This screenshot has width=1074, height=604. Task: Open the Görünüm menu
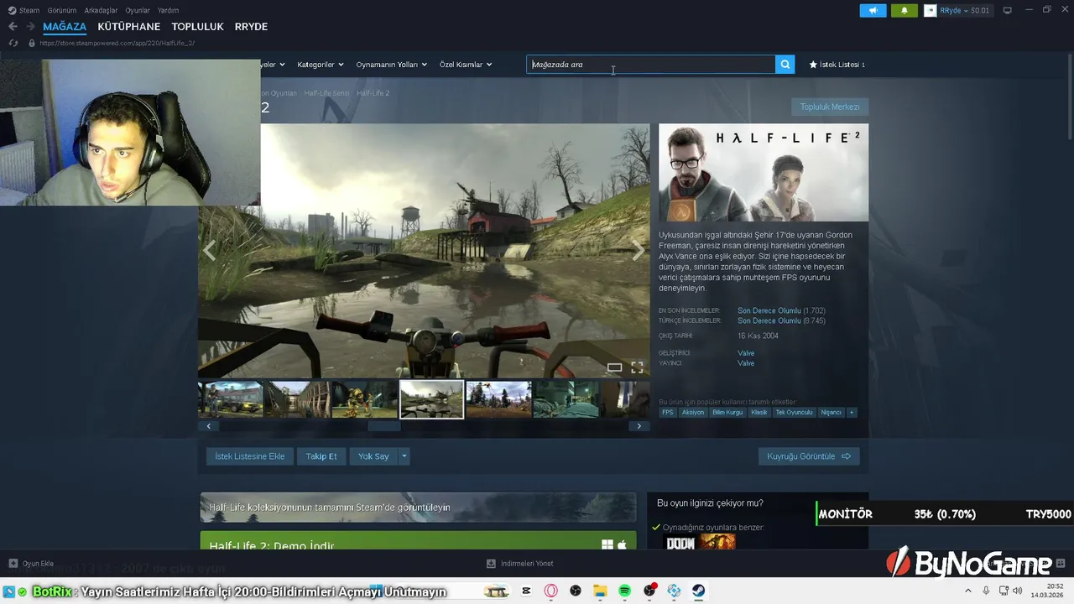[62, 10]
